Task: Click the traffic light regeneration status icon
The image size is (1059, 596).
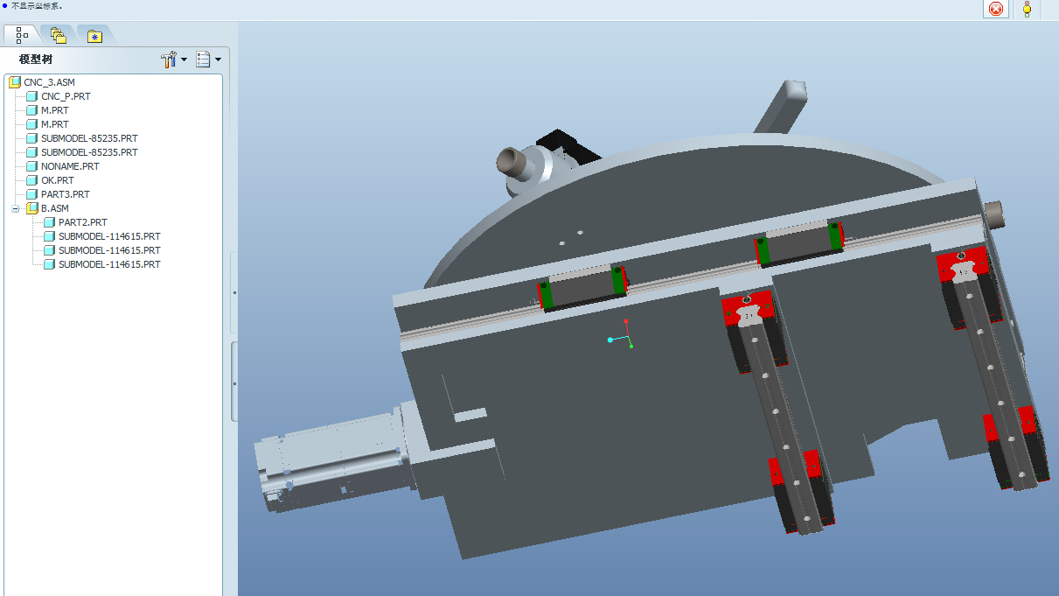Action: (x=1027, y=9)
